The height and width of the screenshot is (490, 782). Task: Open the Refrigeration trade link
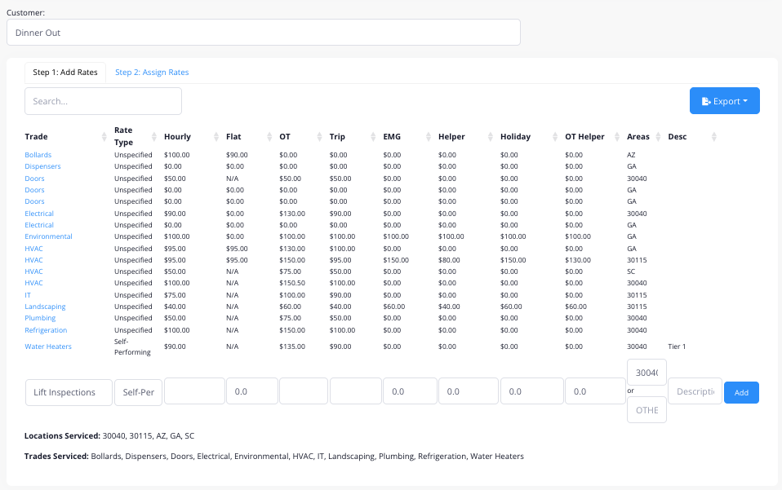pos(46,330)
